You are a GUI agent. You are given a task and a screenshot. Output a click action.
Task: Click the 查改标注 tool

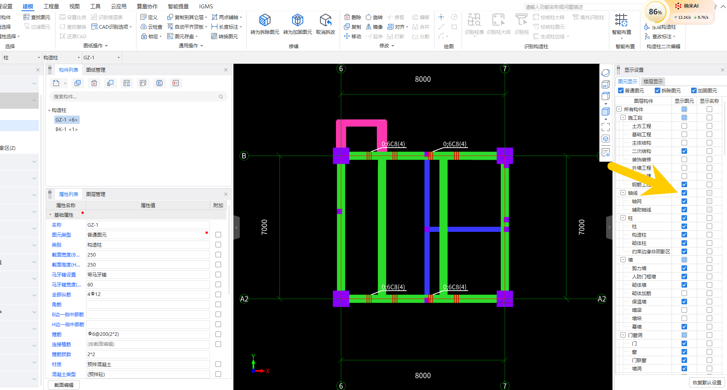tap(660, 36)
